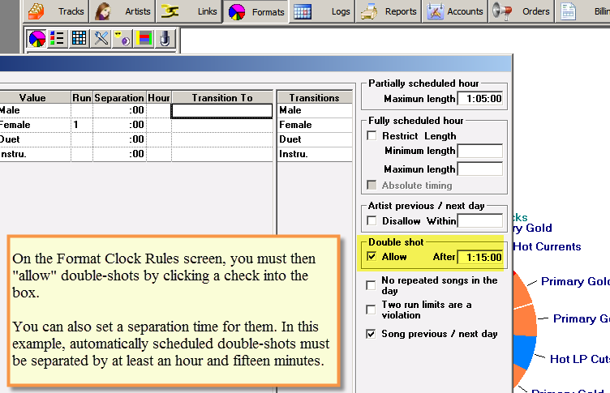Enable the Restrict Length checkbox
The width and height of the screenshot is (610, 393).
(x=372, y=135)
